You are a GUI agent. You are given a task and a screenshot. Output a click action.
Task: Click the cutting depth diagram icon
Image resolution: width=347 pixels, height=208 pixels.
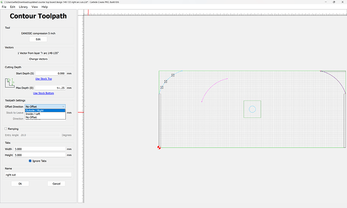click(10, 83)
